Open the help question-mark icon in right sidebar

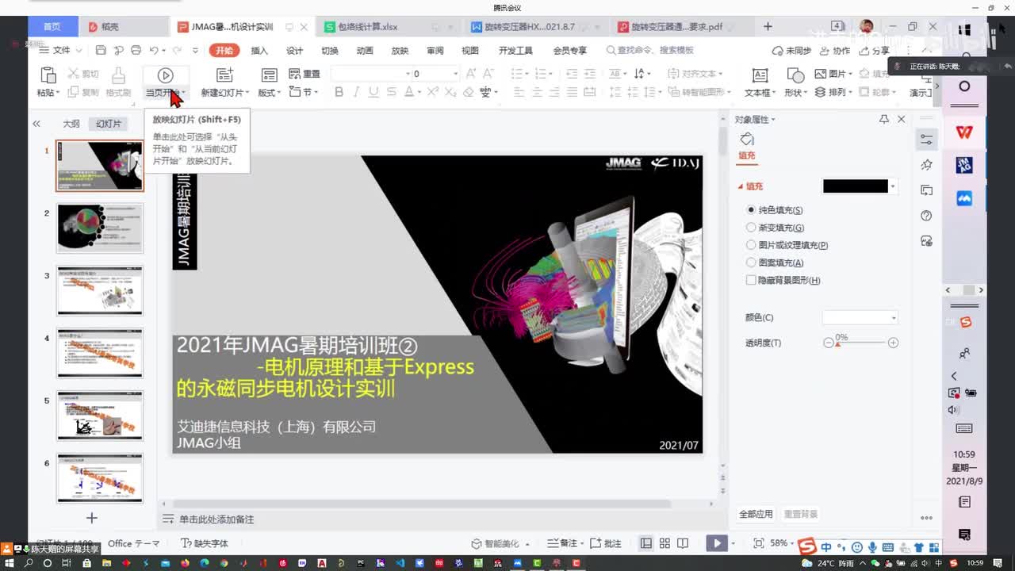(926, 216)
